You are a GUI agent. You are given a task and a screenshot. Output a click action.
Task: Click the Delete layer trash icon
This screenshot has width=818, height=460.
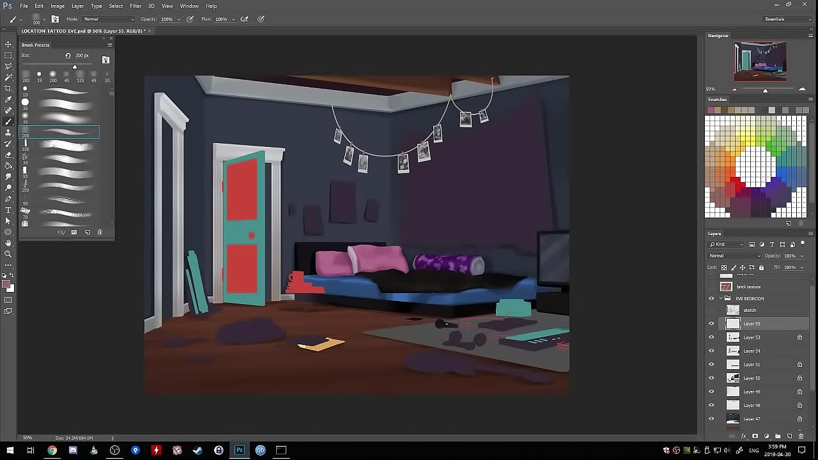point(801,436)
